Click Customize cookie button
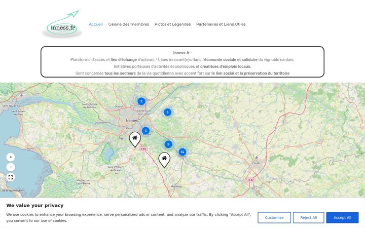This screenshot has height=228, width=365. tap(274, 217)
